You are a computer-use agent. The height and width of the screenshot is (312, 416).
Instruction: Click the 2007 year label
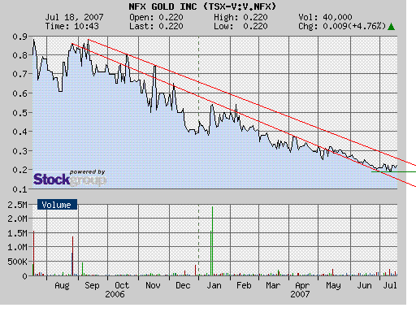click(x=300, y=294)
